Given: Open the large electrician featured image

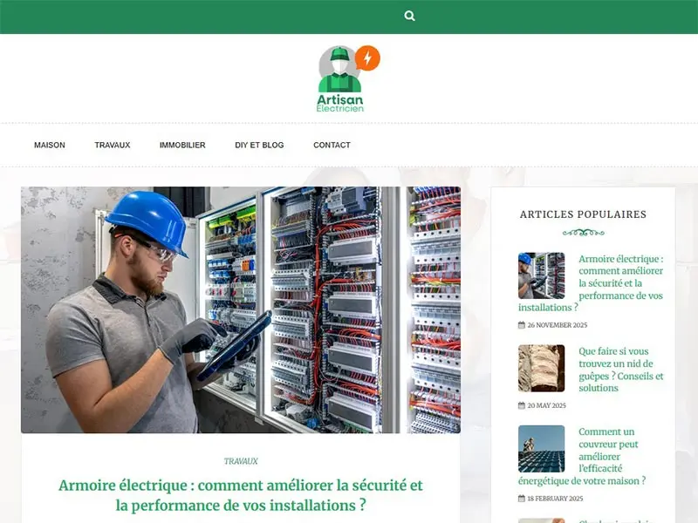Looking at the screenshot, I should [241, 309].
